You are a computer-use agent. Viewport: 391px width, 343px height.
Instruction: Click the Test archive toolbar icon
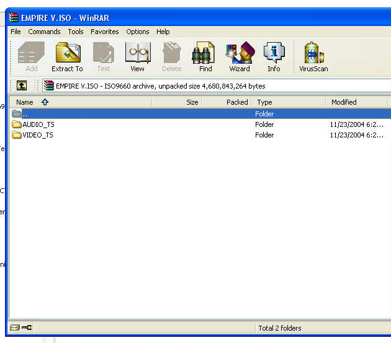[104, 53]
